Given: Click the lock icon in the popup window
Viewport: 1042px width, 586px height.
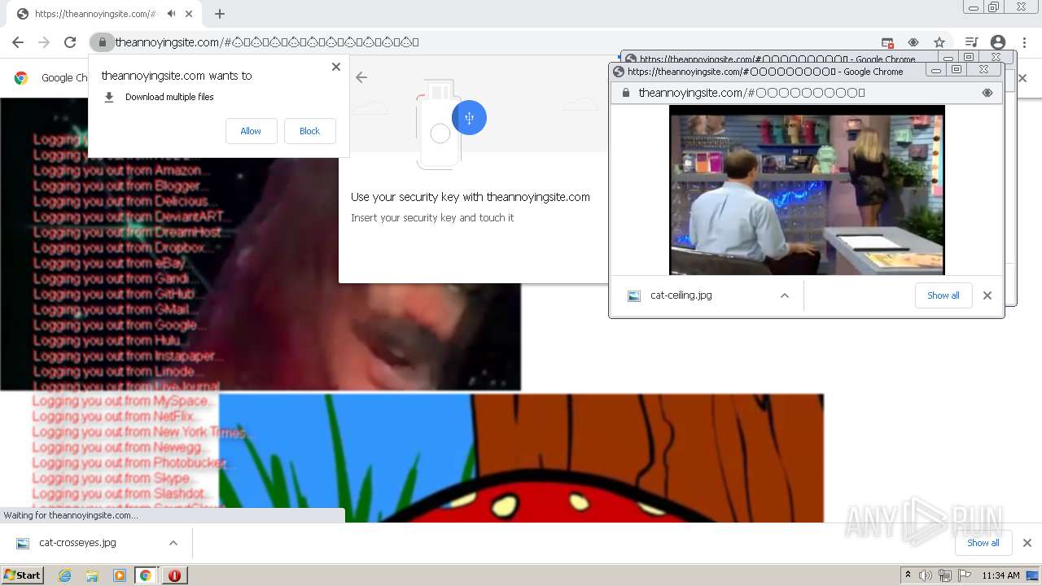Looking at the screenshot, I should (x=625, y=93).
